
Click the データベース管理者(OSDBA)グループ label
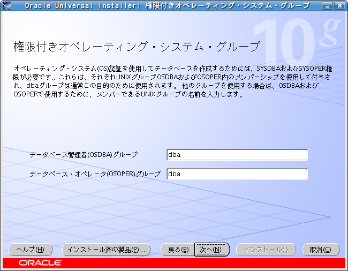[84, 154]
